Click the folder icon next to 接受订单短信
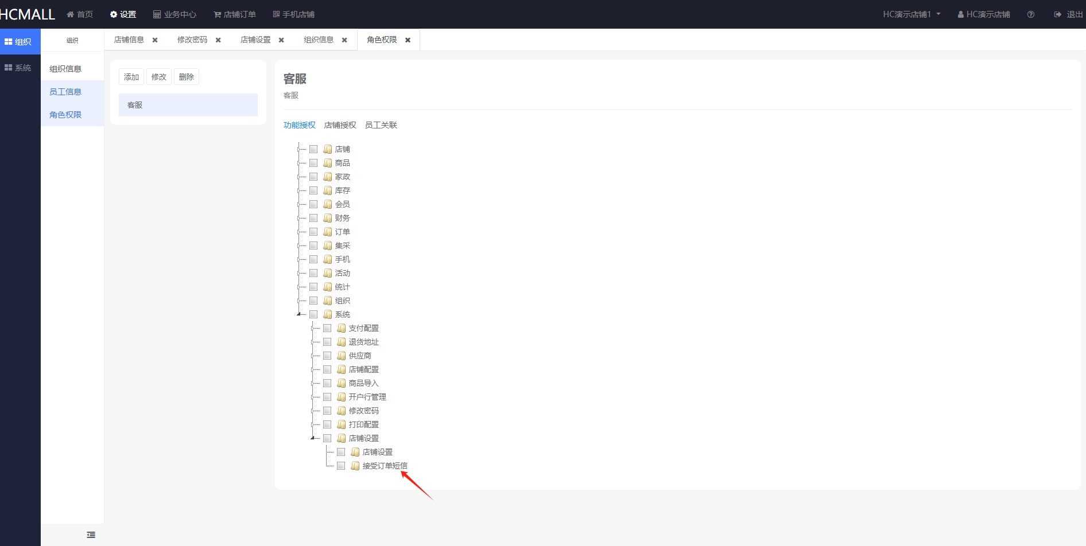This screenshot has width=1086, height=546. pos(355,466)
